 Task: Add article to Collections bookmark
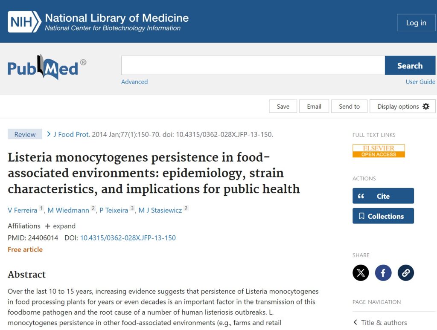coord(383,216)
